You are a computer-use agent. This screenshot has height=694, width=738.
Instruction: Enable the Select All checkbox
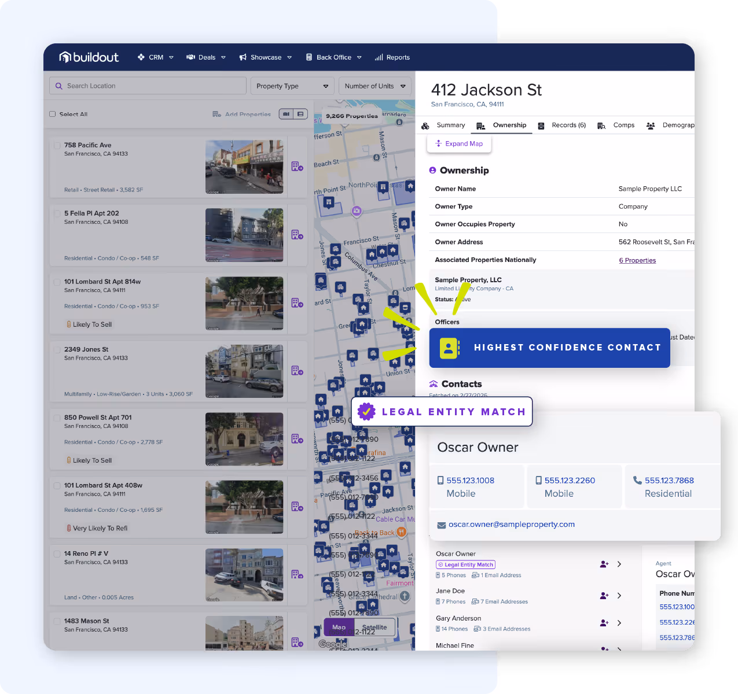(x=52, y=114)
